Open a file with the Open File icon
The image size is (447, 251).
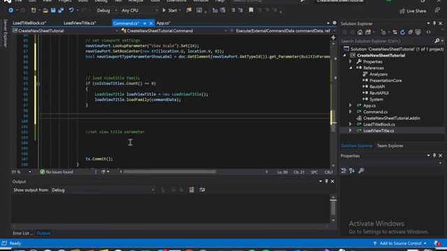(45, 10)
